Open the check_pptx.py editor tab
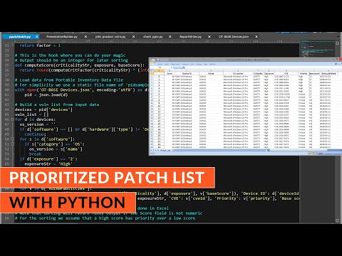 153,37
